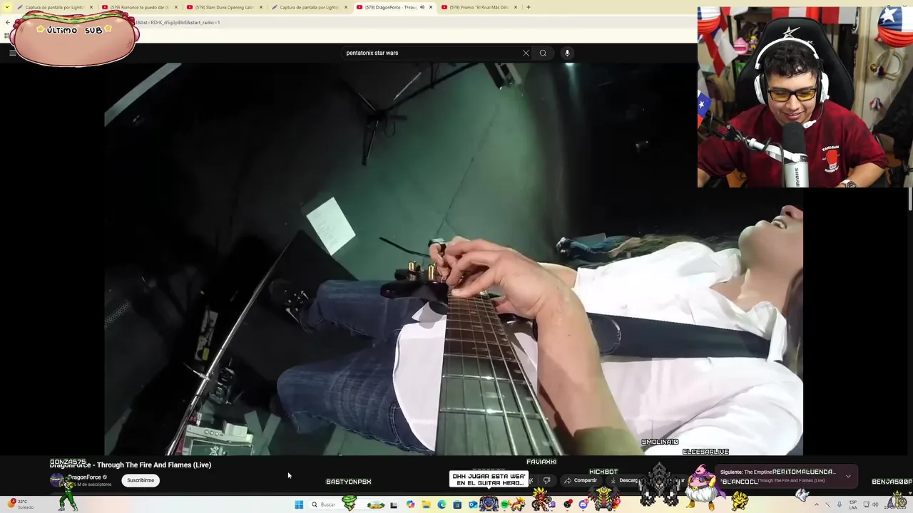Switch to Slam Dunk Opening Latino tab
Image resolution: width=913 pixels, height=513 pixels.
[224, 7]
